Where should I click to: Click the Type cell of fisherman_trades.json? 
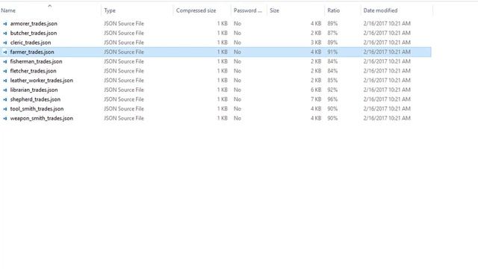(124, 61)
